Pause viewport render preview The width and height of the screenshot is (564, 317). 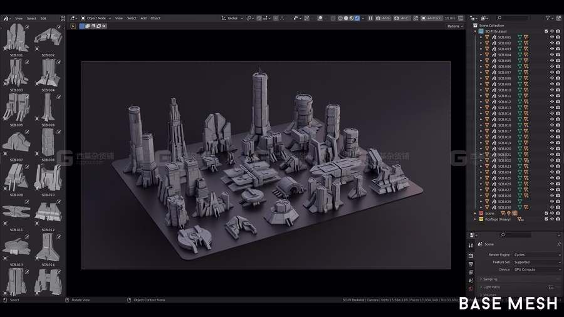click(370, 18)
